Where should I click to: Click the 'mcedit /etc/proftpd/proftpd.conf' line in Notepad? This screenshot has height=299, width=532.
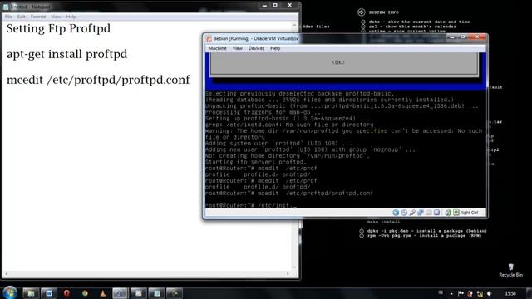(x=98, y=80)
